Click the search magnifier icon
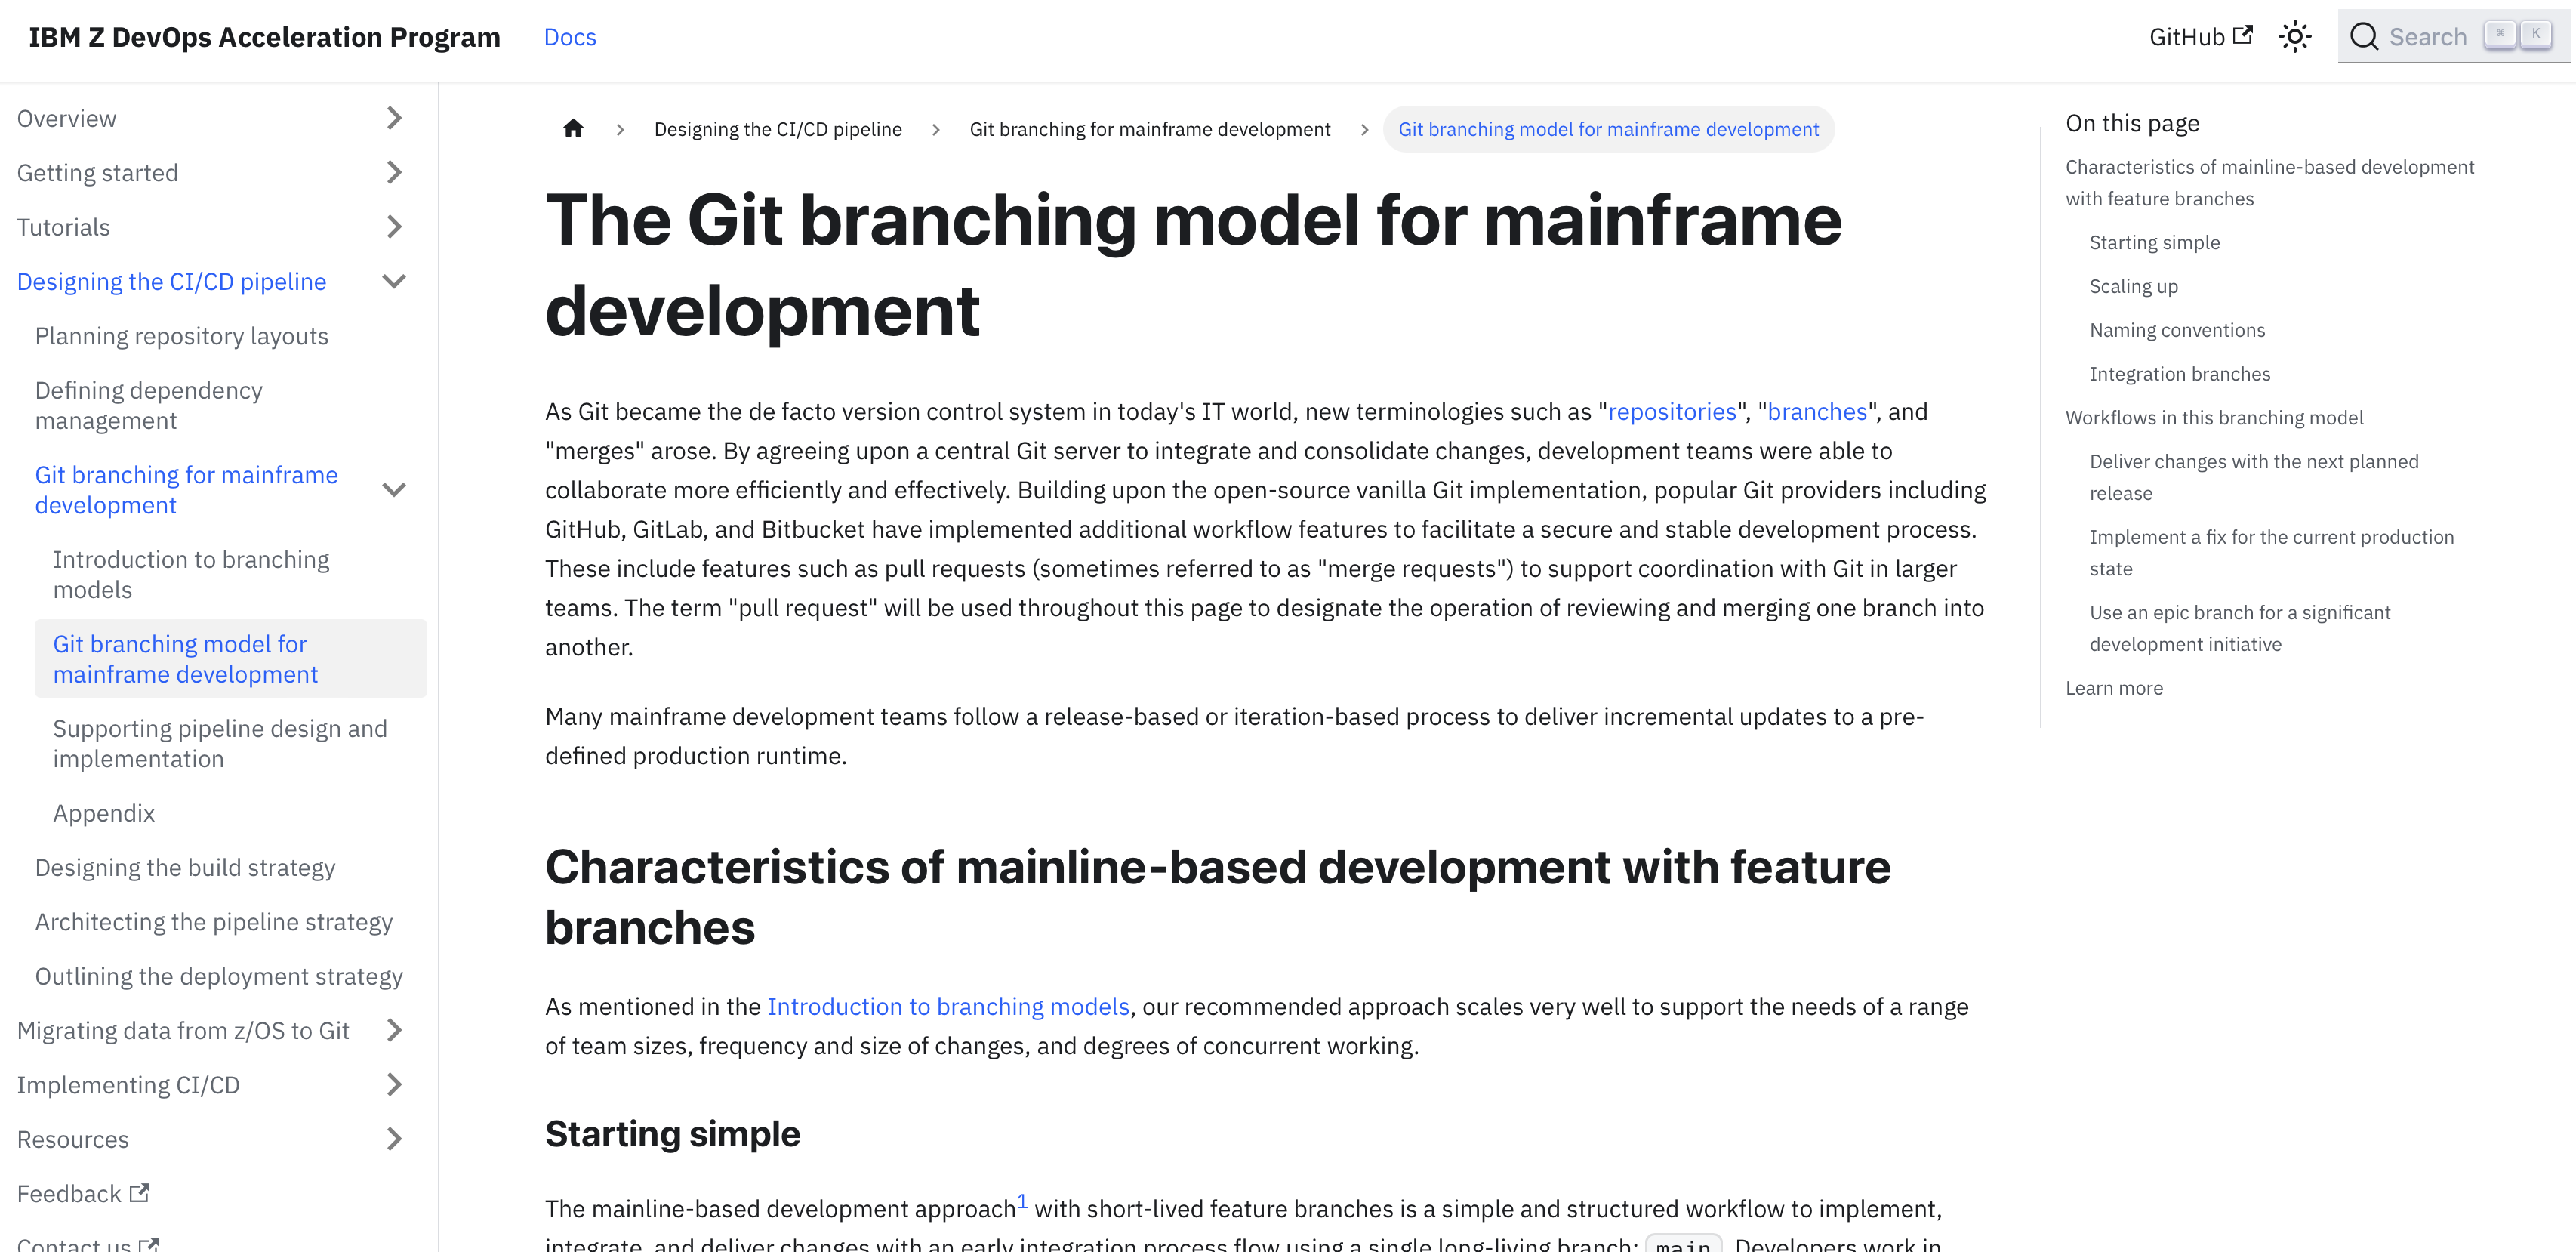The image size is (2576, 1252). click(2364, 37)
